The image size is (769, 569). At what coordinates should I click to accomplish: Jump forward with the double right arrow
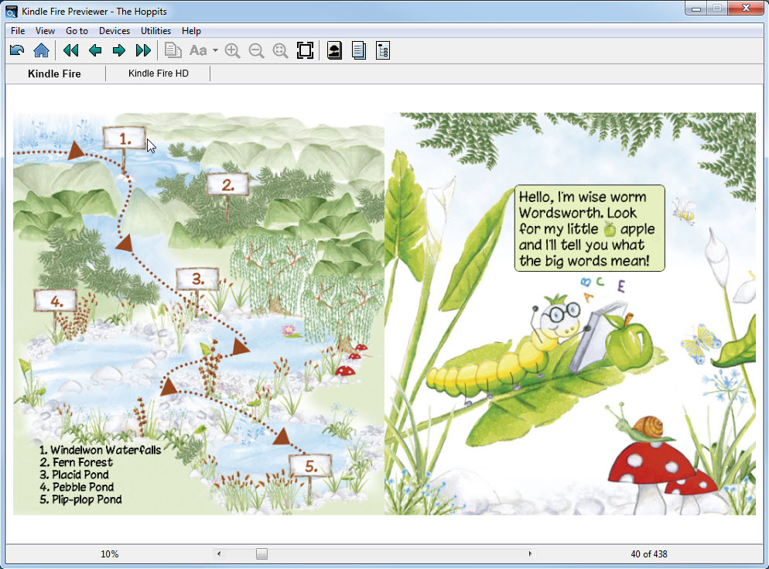[x=143, y=51]
